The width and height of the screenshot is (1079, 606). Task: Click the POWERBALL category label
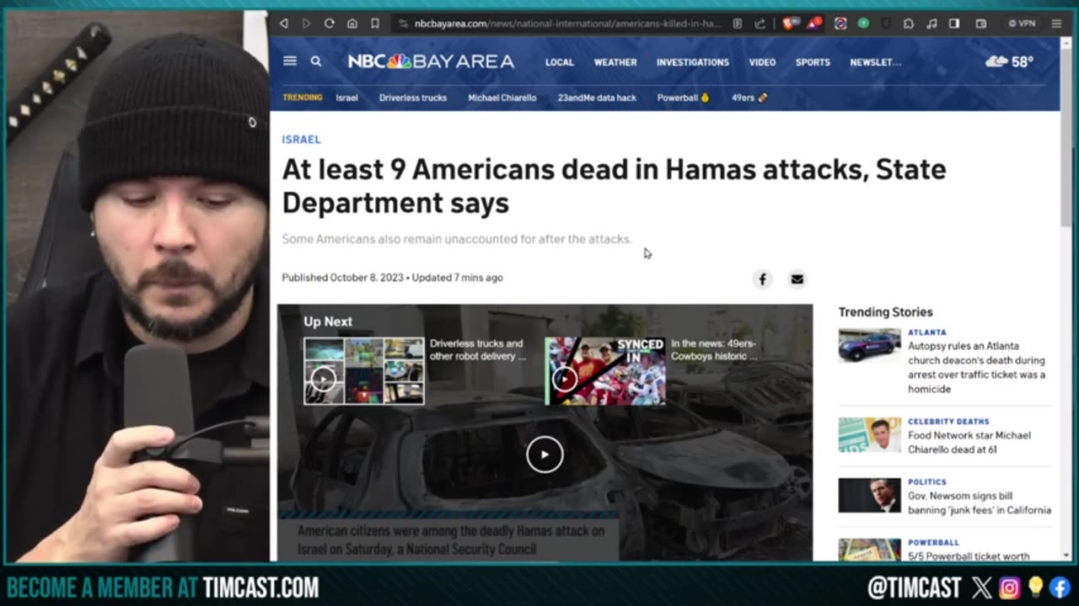(933, 543)
